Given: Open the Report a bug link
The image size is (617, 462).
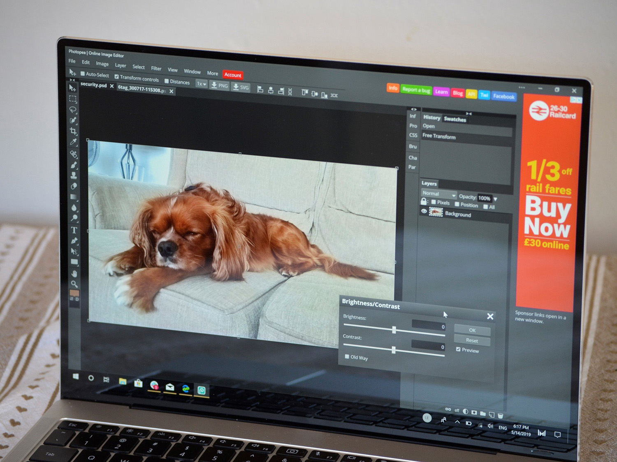Looking at the screenshot, I should click(416, 90).
